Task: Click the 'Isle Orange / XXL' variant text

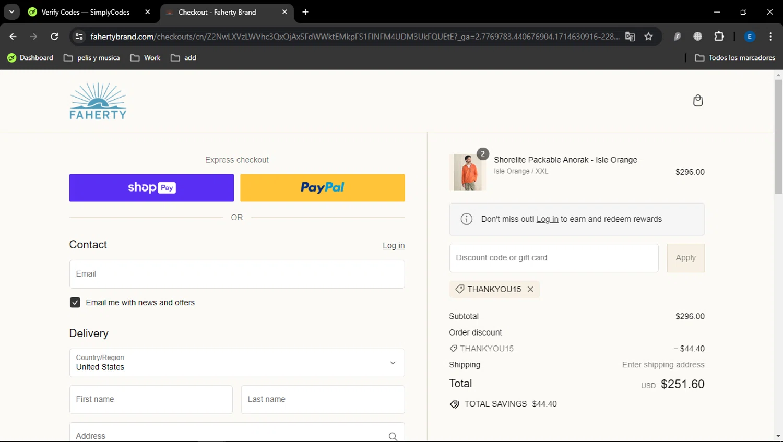Action: [521, 171]
